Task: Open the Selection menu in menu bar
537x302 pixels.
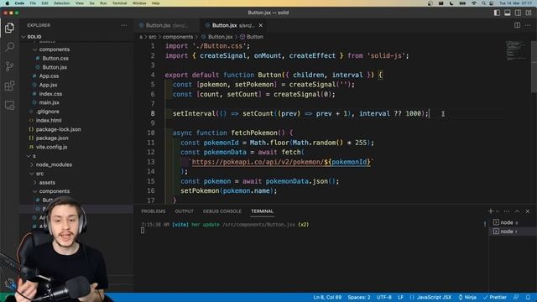Action: 61,3
